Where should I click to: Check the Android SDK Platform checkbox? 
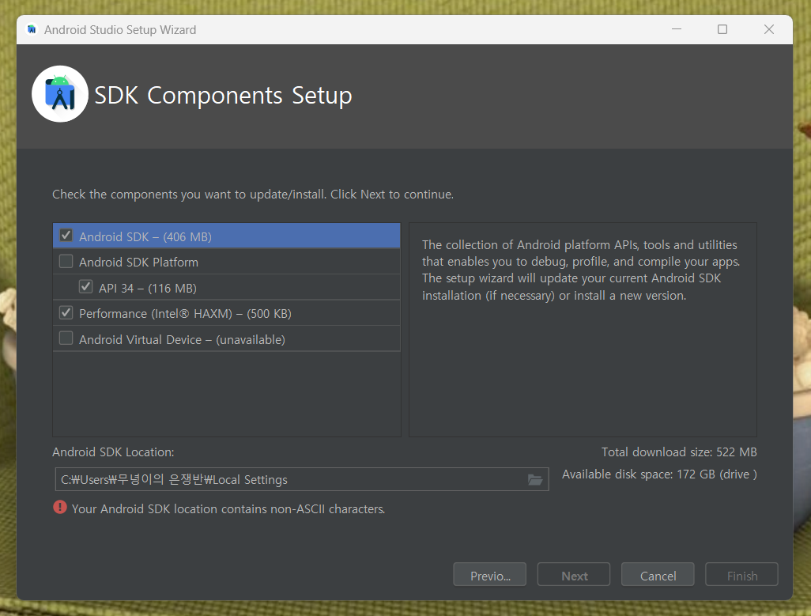[x=66, y=262]
